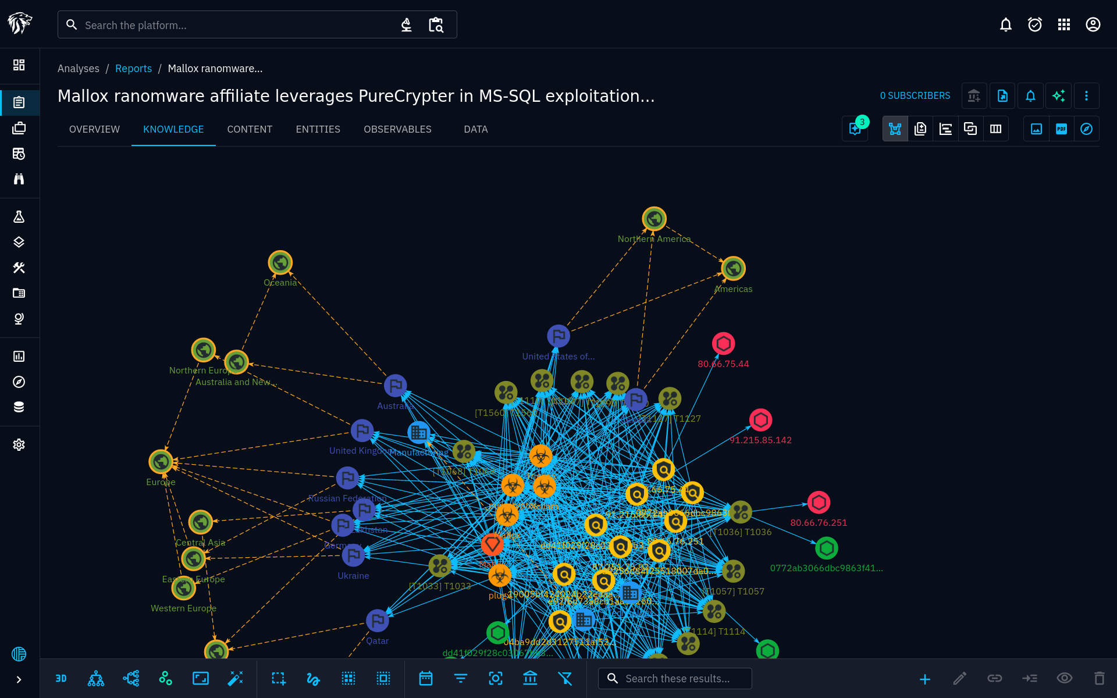The image size is (1117, 698).
Task: Click the magic wand unfix nodes icon
Action: point(235,678)
